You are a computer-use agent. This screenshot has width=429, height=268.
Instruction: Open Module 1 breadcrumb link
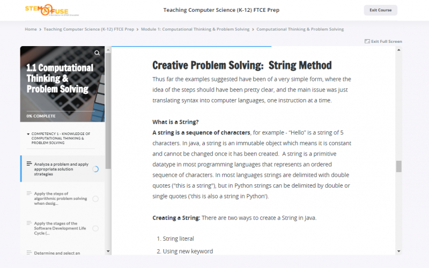(195, 29)
